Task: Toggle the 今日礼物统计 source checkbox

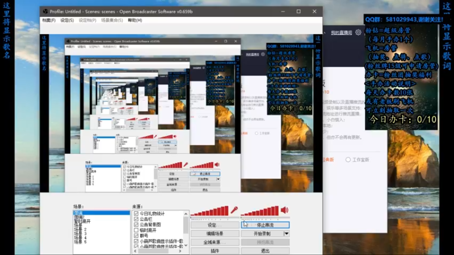Action: point(136,214)
